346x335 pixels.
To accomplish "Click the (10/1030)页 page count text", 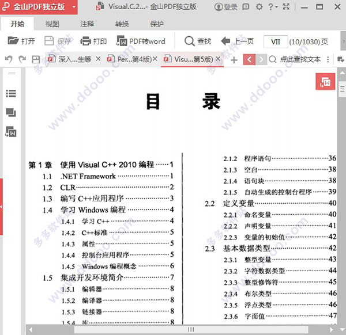I will click(x=309, y=41).
